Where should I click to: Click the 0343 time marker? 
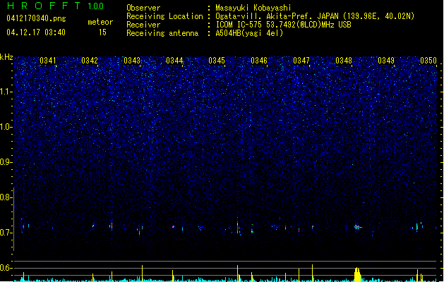132,61
